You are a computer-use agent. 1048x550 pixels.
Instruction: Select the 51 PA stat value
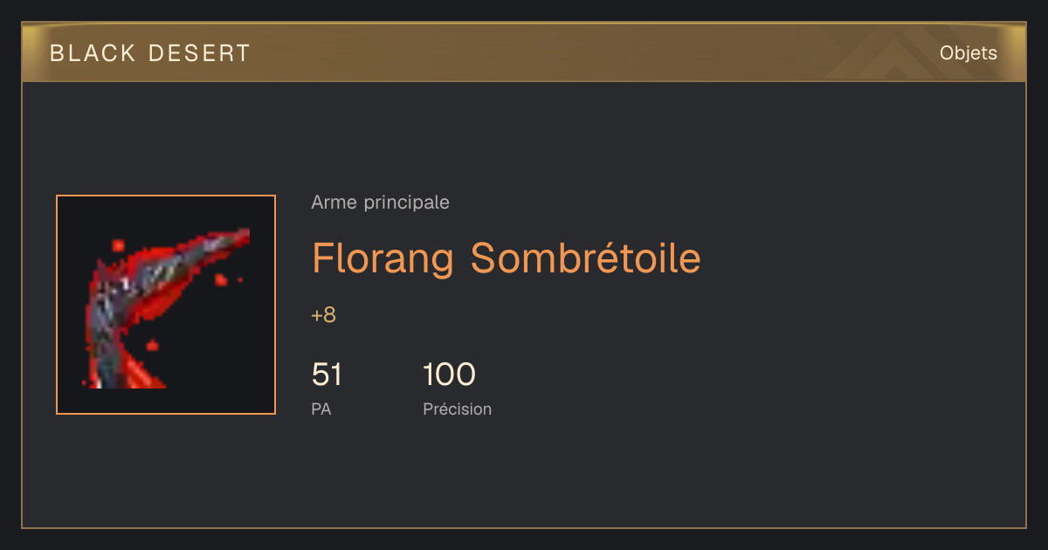tap(327, 375)
